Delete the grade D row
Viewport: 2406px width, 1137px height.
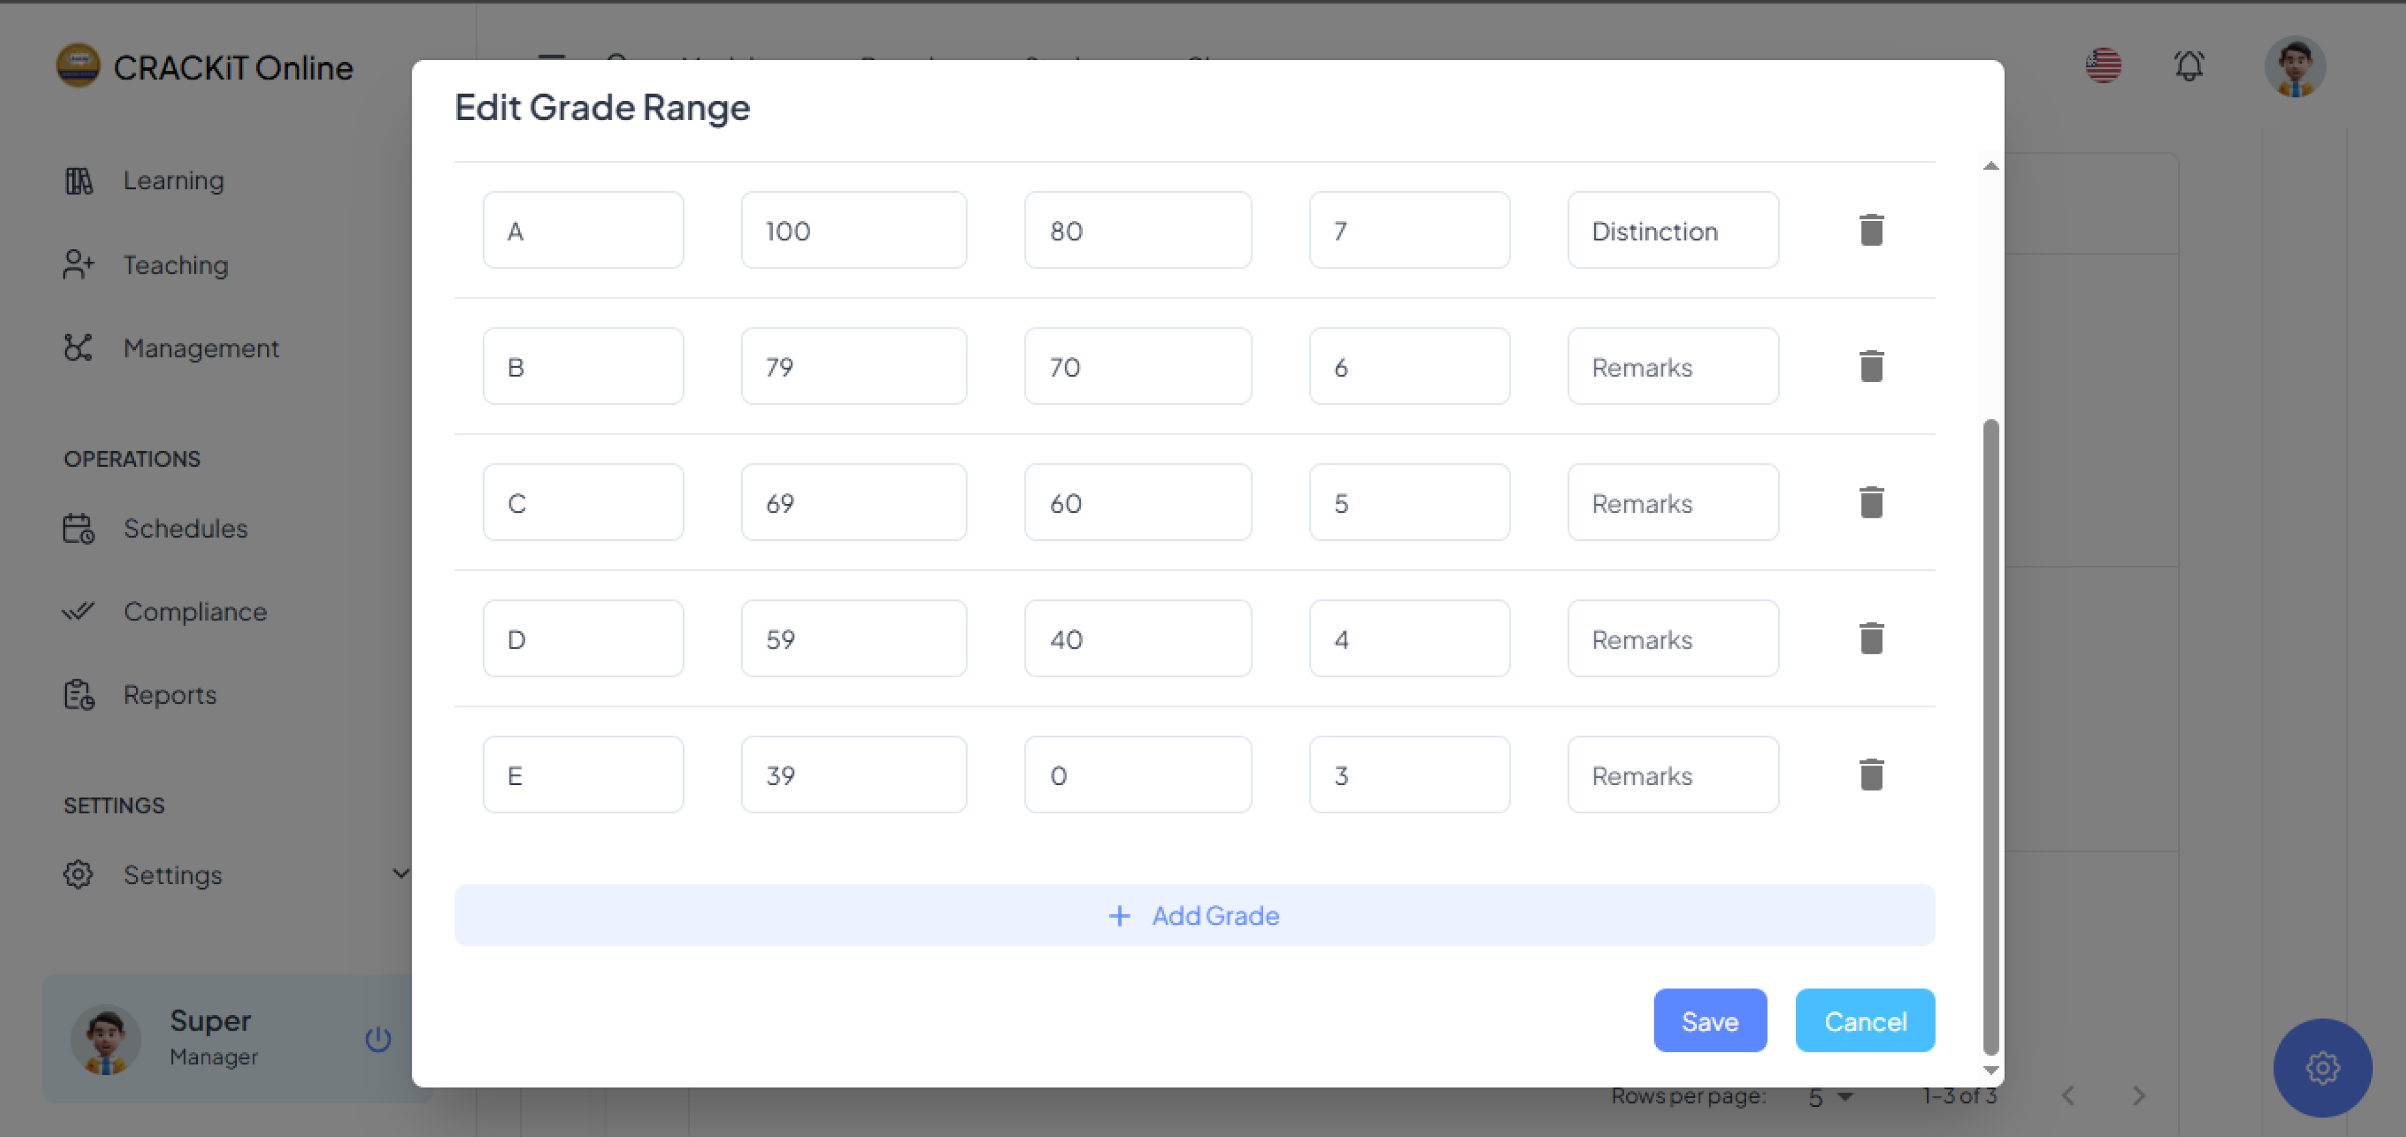(x=1871, y=639)
